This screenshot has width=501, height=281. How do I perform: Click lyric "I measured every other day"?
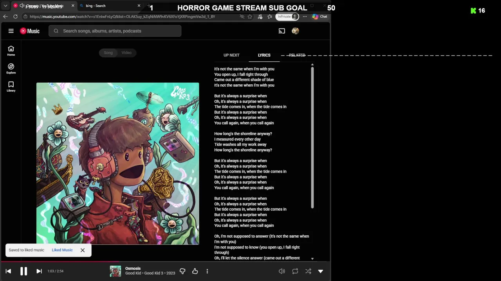coord(237,139)
